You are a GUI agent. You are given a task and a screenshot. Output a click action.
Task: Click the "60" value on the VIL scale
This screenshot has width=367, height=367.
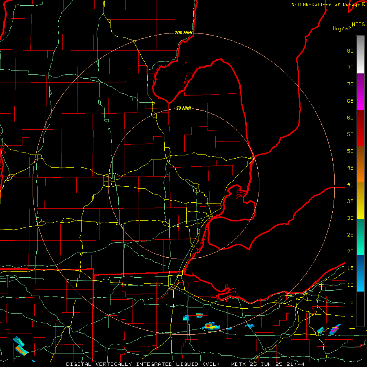click(350, 118)
